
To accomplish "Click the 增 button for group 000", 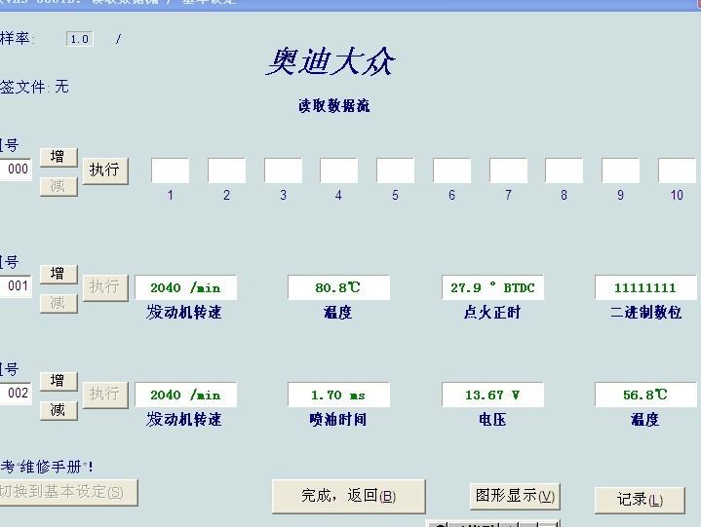I will pos(58,158).
